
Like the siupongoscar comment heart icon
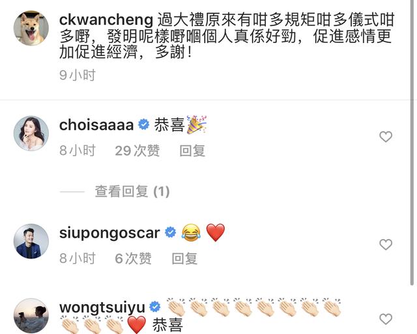pyautogui.click(x=386, y=244)
